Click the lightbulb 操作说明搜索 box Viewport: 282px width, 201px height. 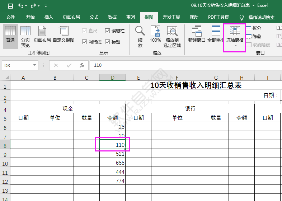click(257, 18)
